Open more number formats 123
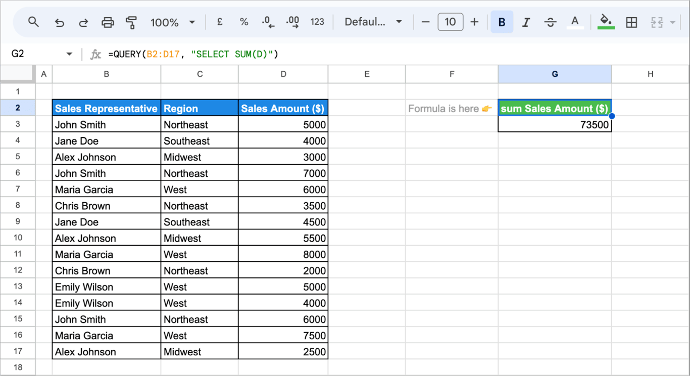690x376 pixels. [x=317, y=22]
